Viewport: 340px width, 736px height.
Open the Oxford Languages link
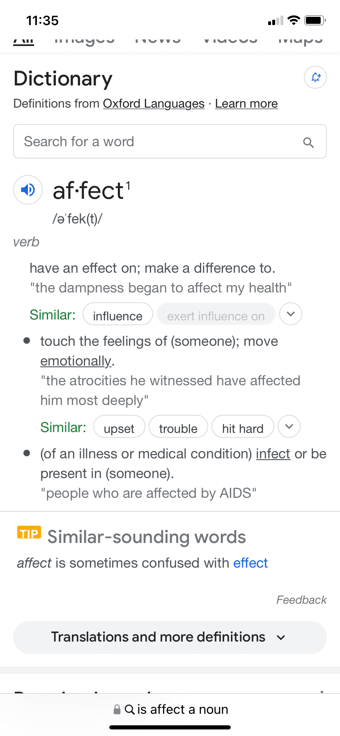coord(154,103)
